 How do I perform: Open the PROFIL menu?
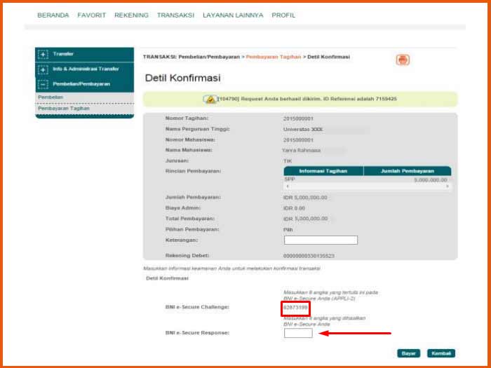tap(283, 15)
